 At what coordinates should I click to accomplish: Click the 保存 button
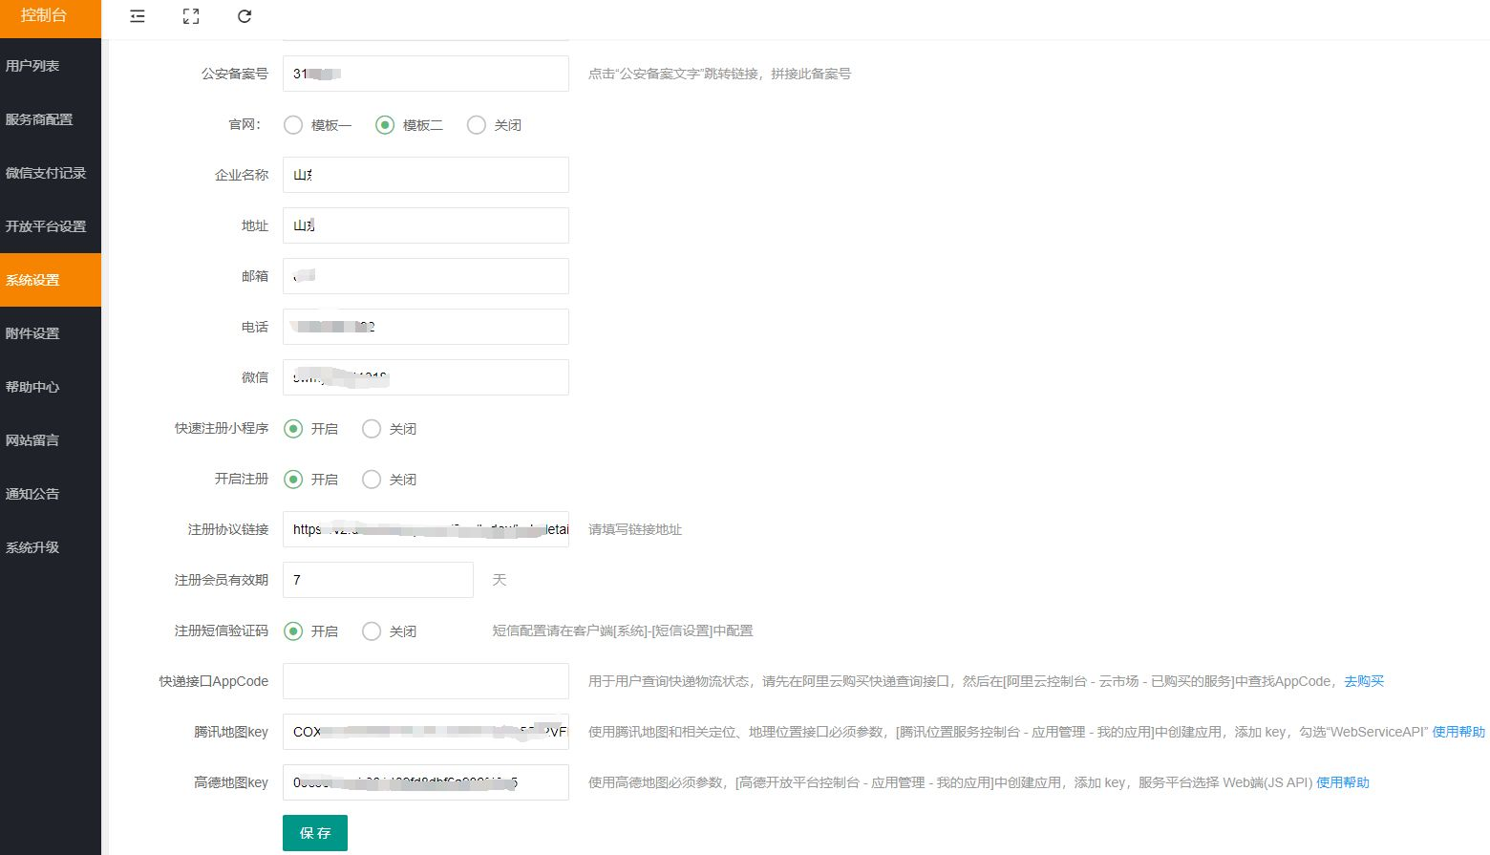[314, 833]
